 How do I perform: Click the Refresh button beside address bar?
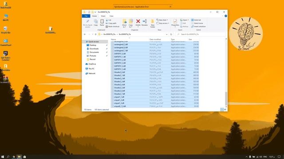tap(171, 34)
